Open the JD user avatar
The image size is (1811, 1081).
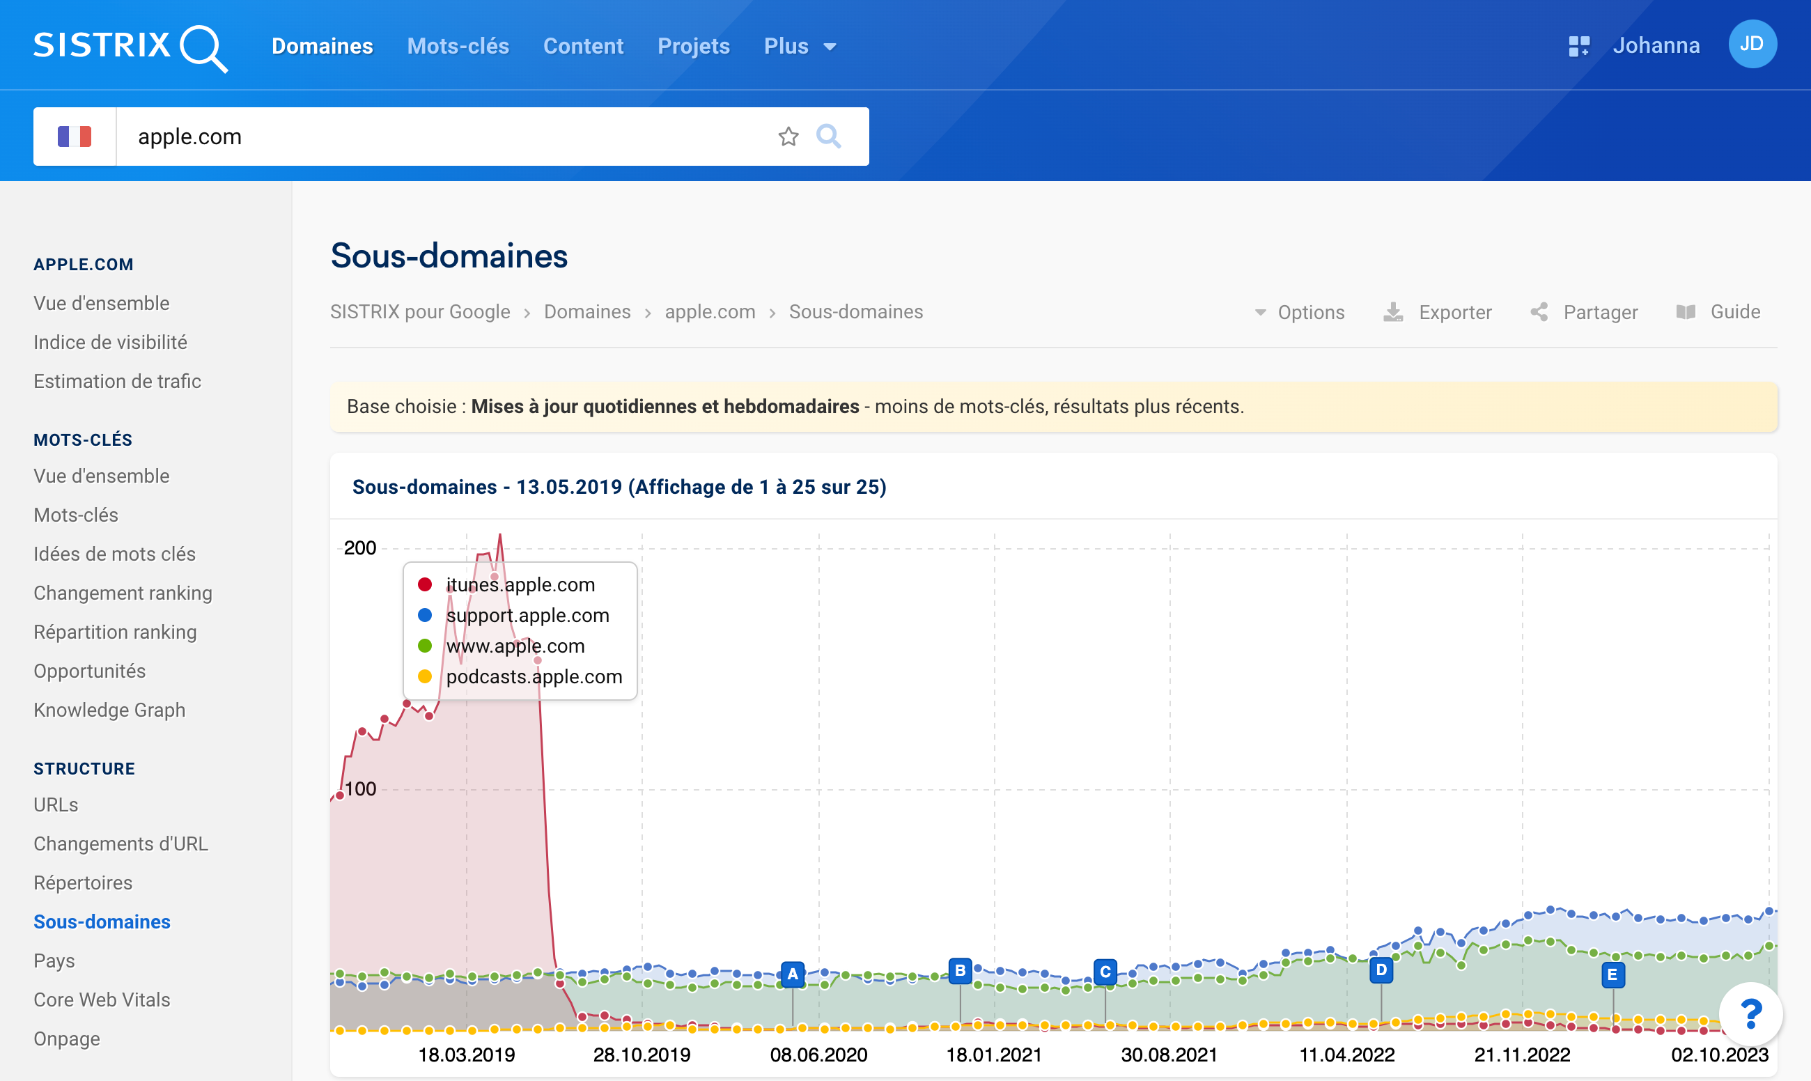pos(1752,45)
